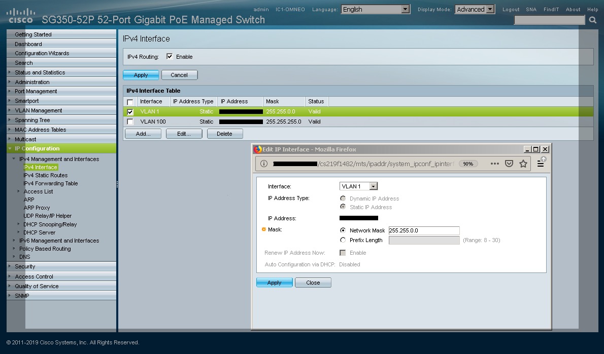Click the 90% zoom indicator in address bar
This screenshot has width=604, height=354.
[x=468, y=164]
